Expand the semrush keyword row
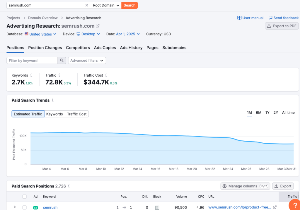This screenshot has height=210, width=300. pyautogui.click(x=15, y=207)
